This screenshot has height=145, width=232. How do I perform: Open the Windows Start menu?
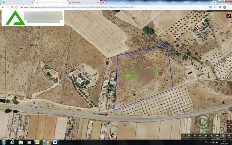pos(4,142)
